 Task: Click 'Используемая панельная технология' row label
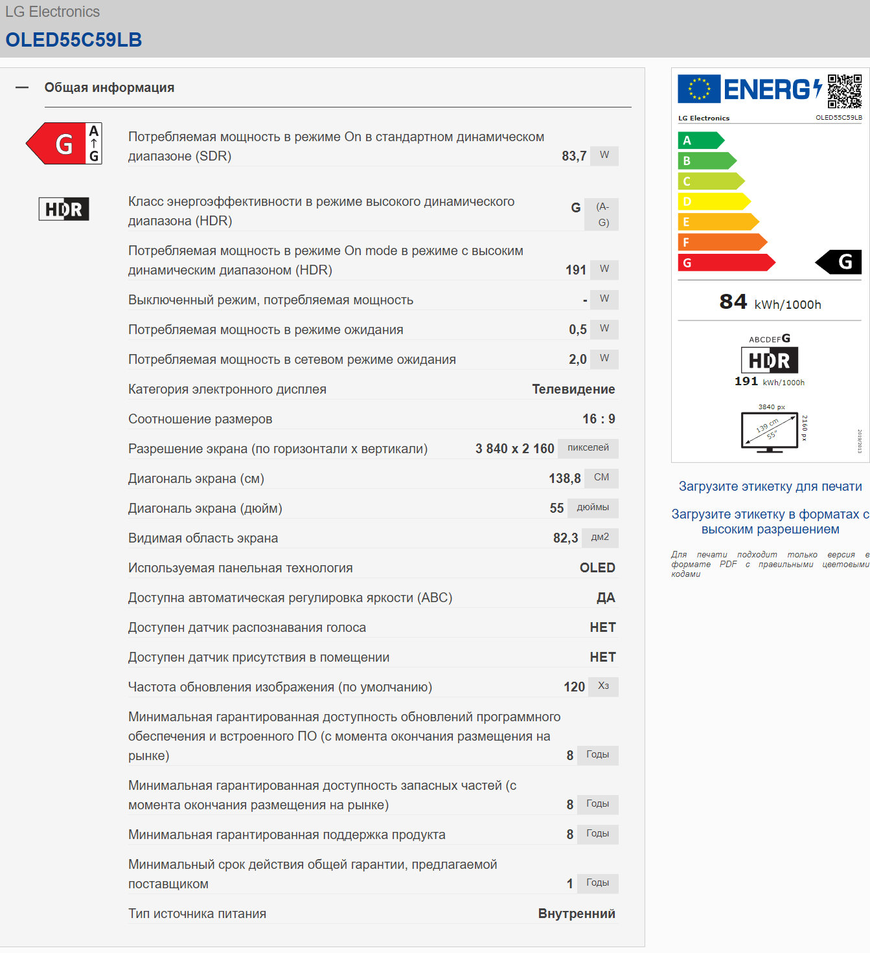tap(240, 568)
